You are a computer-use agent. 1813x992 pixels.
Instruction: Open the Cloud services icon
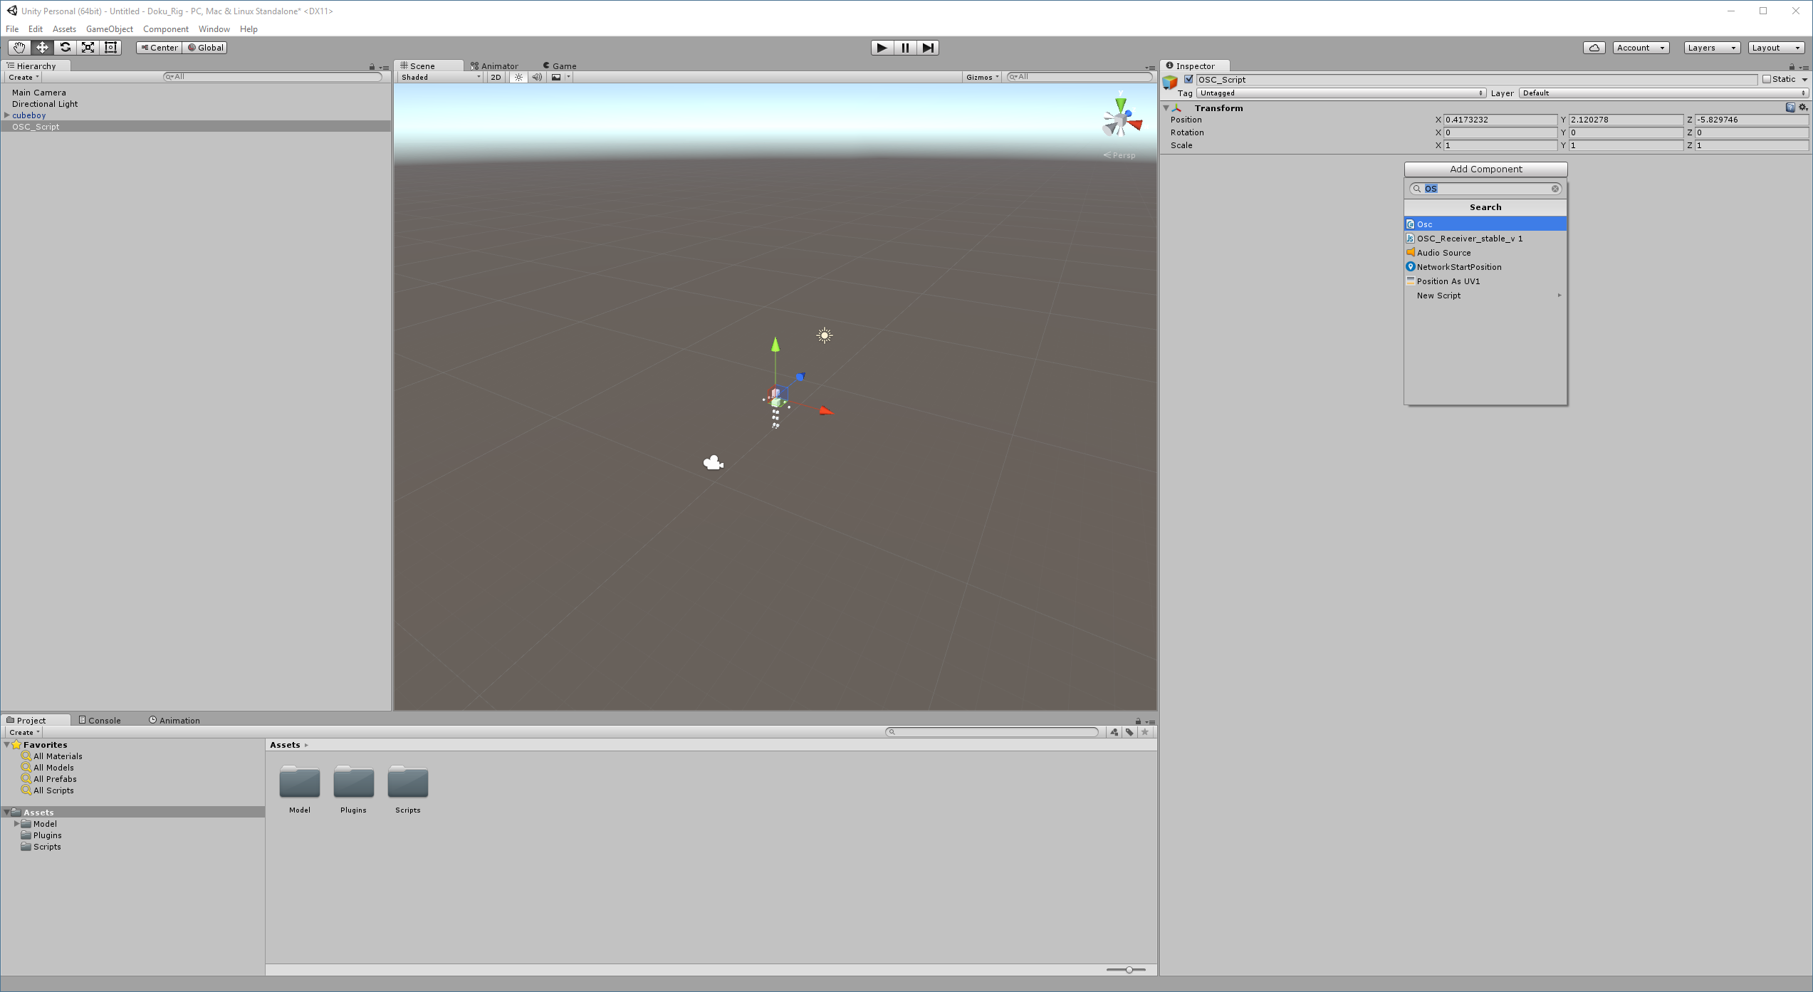[x=1594, y=48]
